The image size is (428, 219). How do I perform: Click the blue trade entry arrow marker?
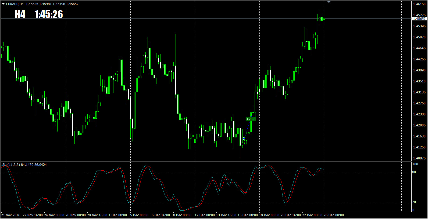click(244, 139)
